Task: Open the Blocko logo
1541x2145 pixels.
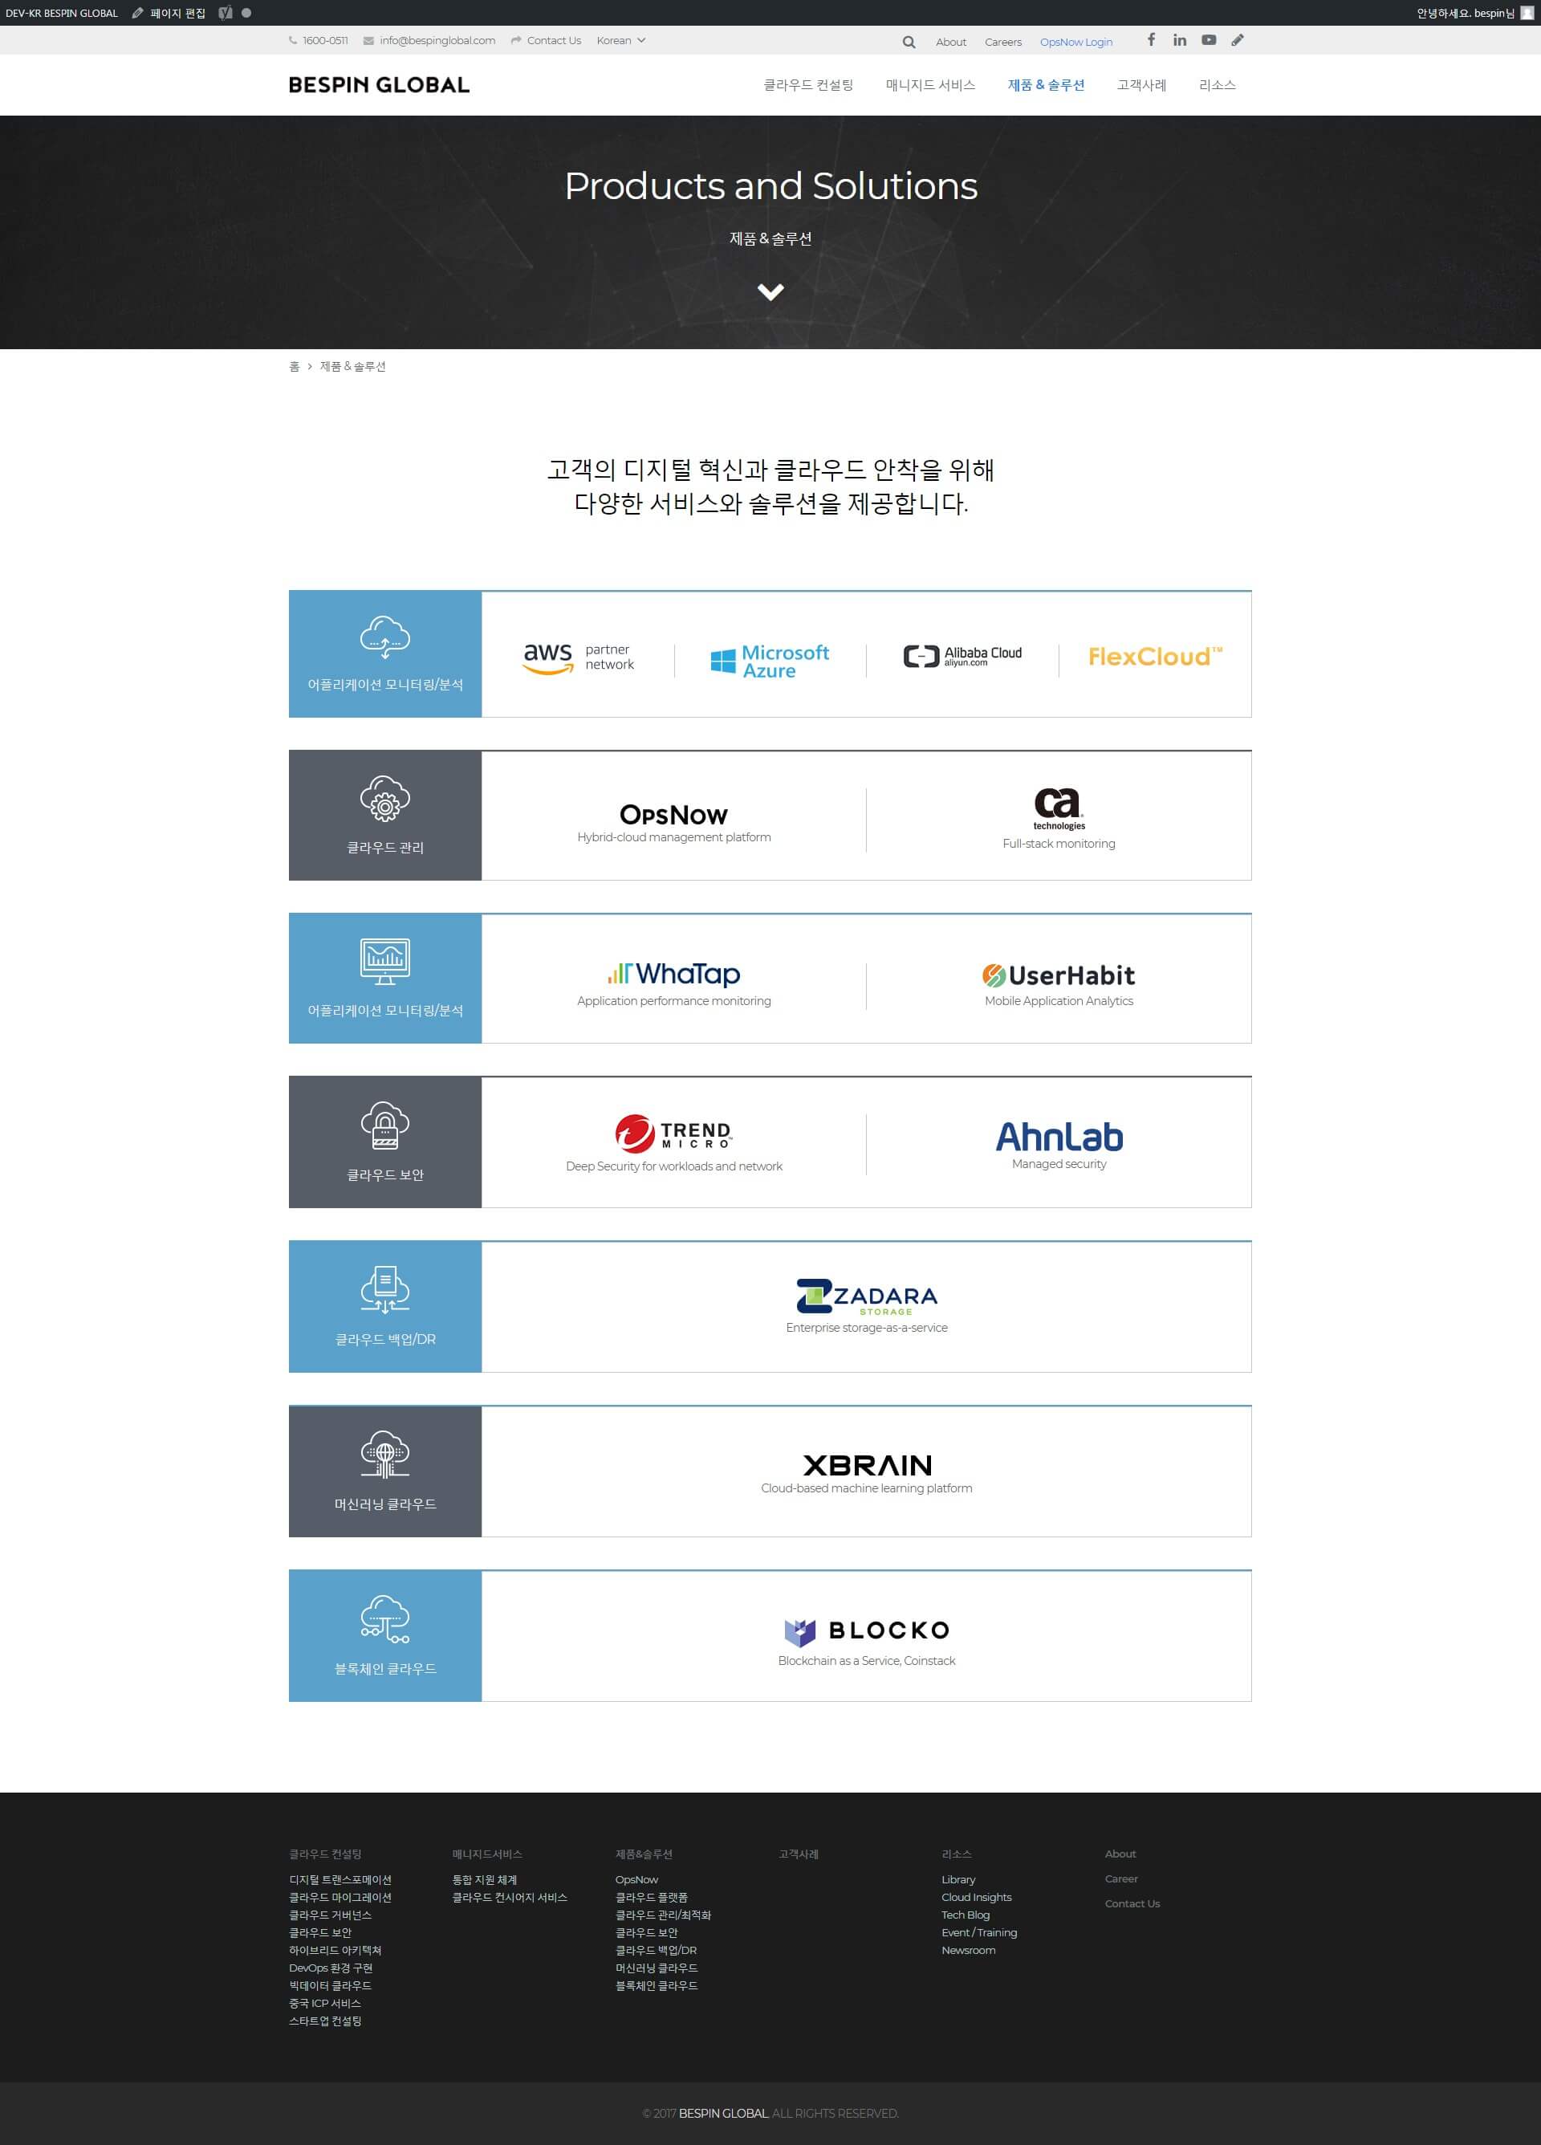Action: coord(867,1630)
